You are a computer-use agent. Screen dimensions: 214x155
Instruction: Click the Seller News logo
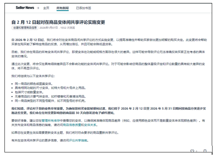[25, 7]
